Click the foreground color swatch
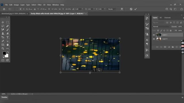The height and width of the screenshot is (103, 184). point(4,53)
